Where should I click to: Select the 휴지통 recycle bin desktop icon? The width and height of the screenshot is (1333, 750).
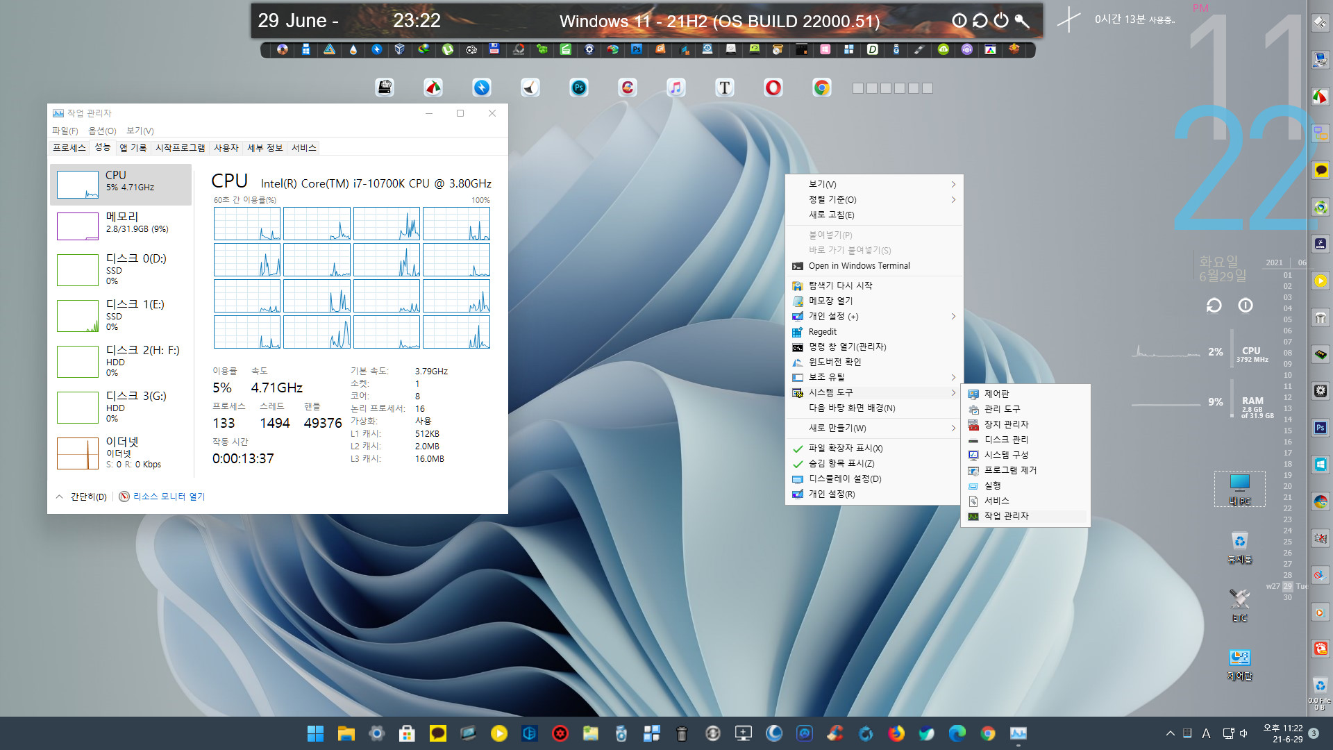pos(1239,547)
